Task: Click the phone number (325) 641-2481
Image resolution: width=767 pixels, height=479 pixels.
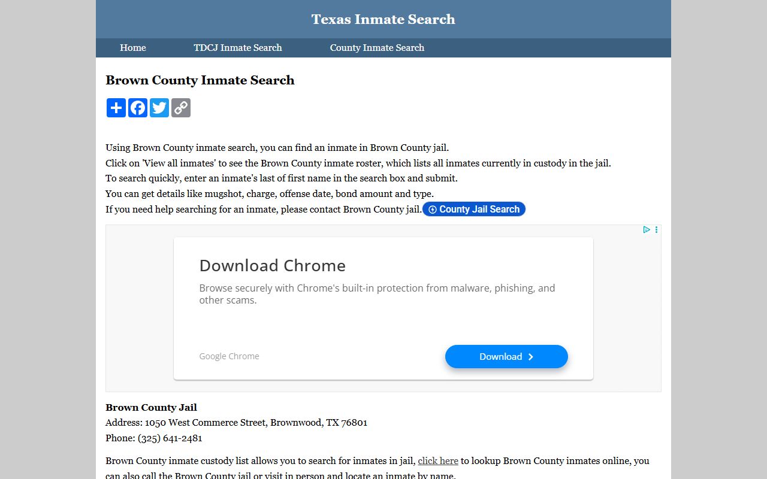Action: pos(170,438)
